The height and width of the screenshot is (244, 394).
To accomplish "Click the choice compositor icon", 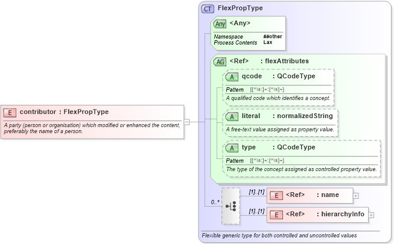I will coord(230,206).
